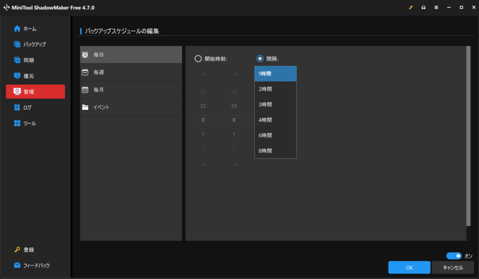
Task: Select the 毎月 monthly schedule tab
Action: click(131, 90)
